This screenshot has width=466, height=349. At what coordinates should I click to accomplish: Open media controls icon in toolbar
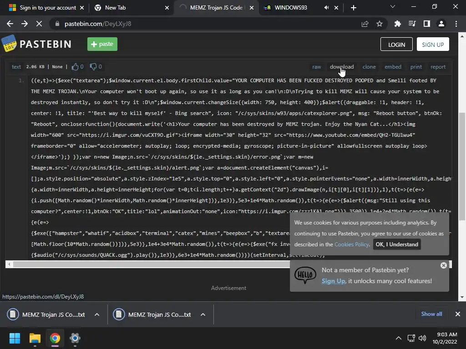point(412,24)
